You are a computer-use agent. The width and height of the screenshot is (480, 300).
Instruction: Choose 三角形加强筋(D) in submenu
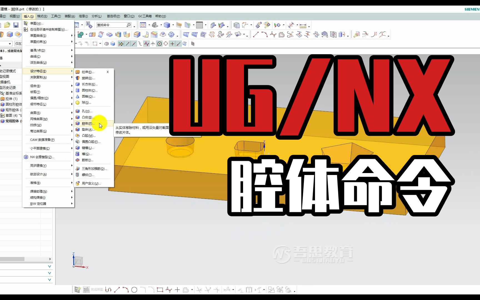[x=94, y=169]
